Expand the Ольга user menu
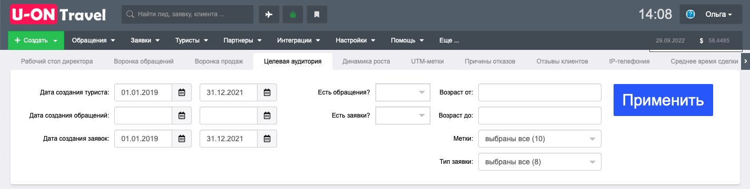Screen dimensions: 750x189 click(718, 15)
